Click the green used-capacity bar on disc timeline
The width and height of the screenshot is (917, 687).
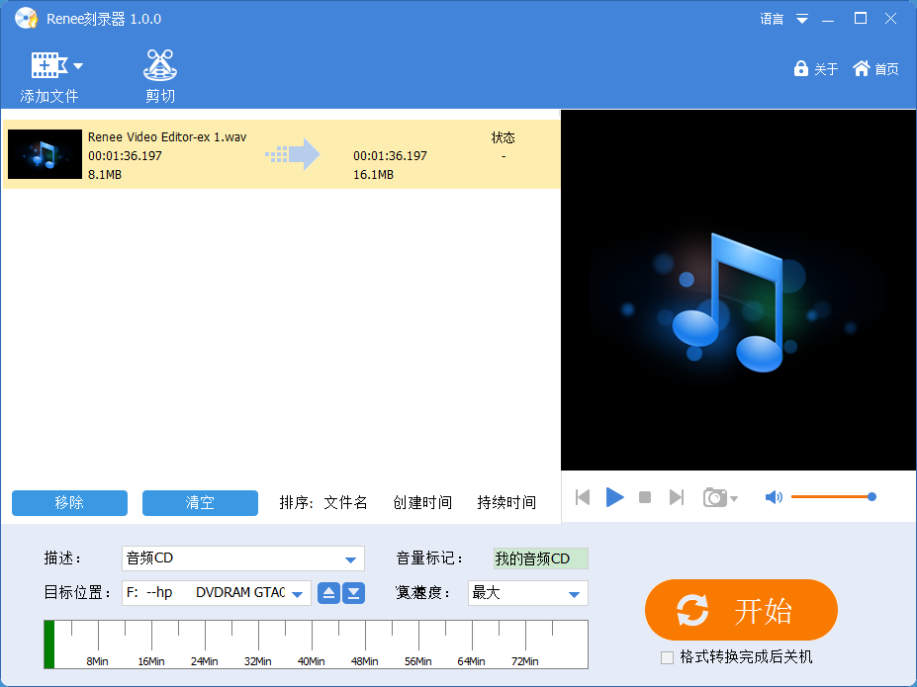pyautogui.click(x=49, y=644)
